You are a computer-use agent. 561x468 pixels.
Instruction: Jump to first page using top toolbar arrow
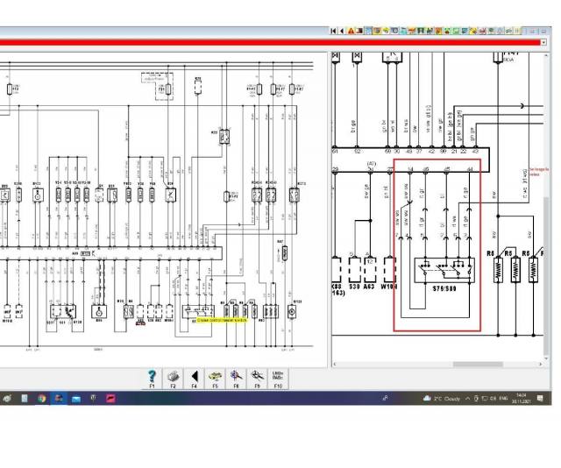[334, 31]
